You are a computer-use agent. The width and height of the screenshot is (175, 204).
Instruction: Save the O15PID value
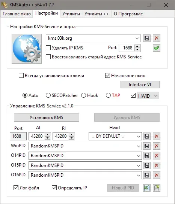tap(147, 165)
